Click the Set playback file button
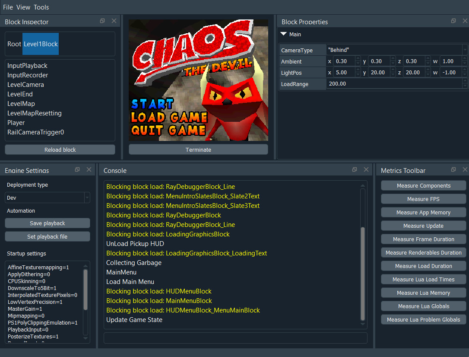Image resolution: width=469 pixels, height=357 pixels. pos(48,237)
